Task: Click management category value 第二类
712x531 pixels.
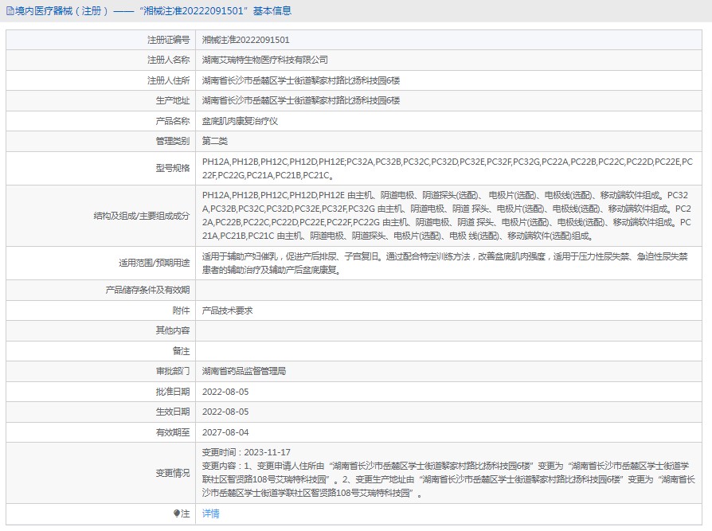Action: 215,141
